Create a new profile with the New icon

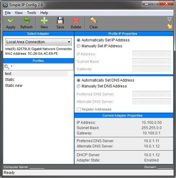[44, 21]
